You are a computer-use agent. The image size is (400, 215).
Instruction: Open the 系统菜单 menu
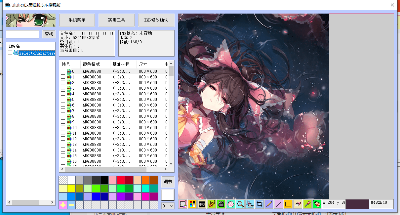tap(77, 20)
